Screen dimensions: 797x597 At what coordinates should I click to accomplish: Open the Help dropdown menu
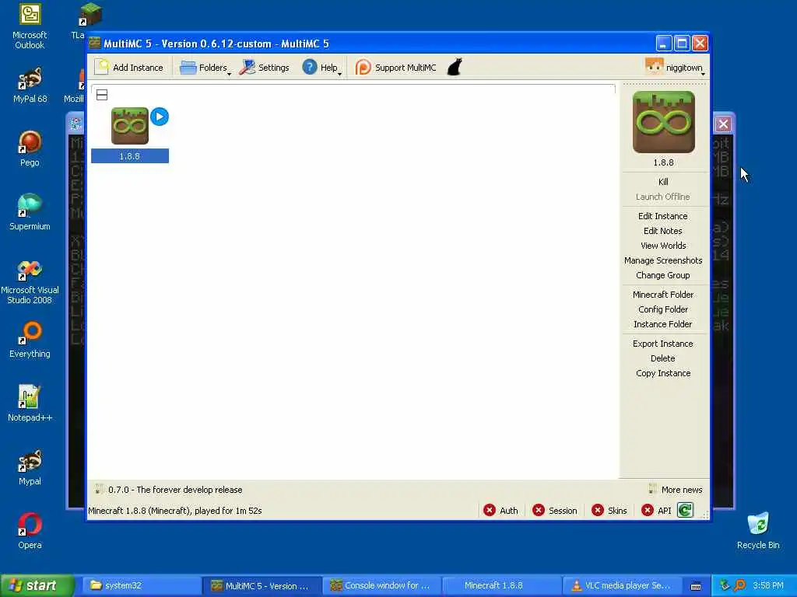pyautogui.click(x=321, y=68)
